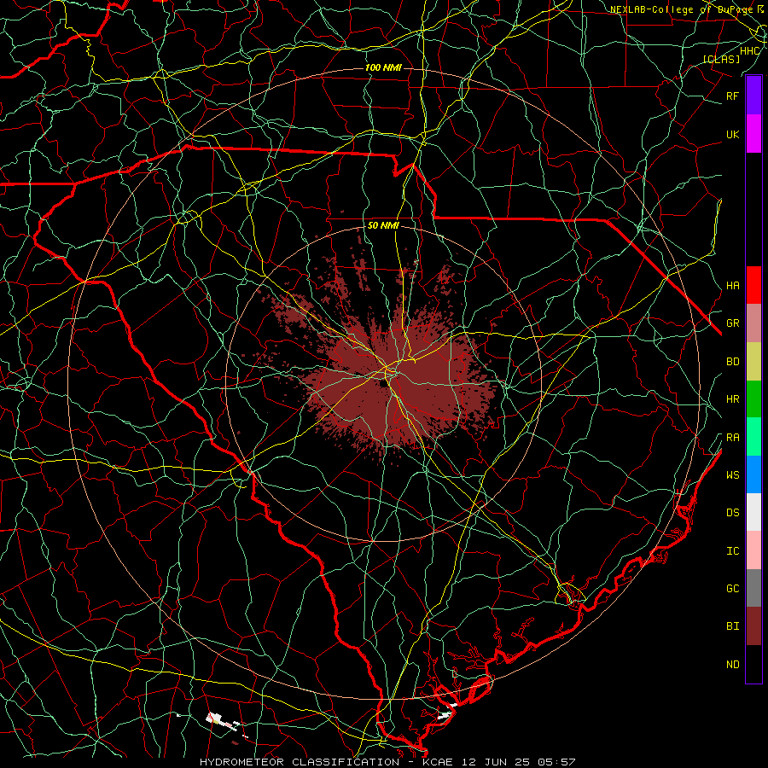Click the "UK" legend label

coord(732,134)
